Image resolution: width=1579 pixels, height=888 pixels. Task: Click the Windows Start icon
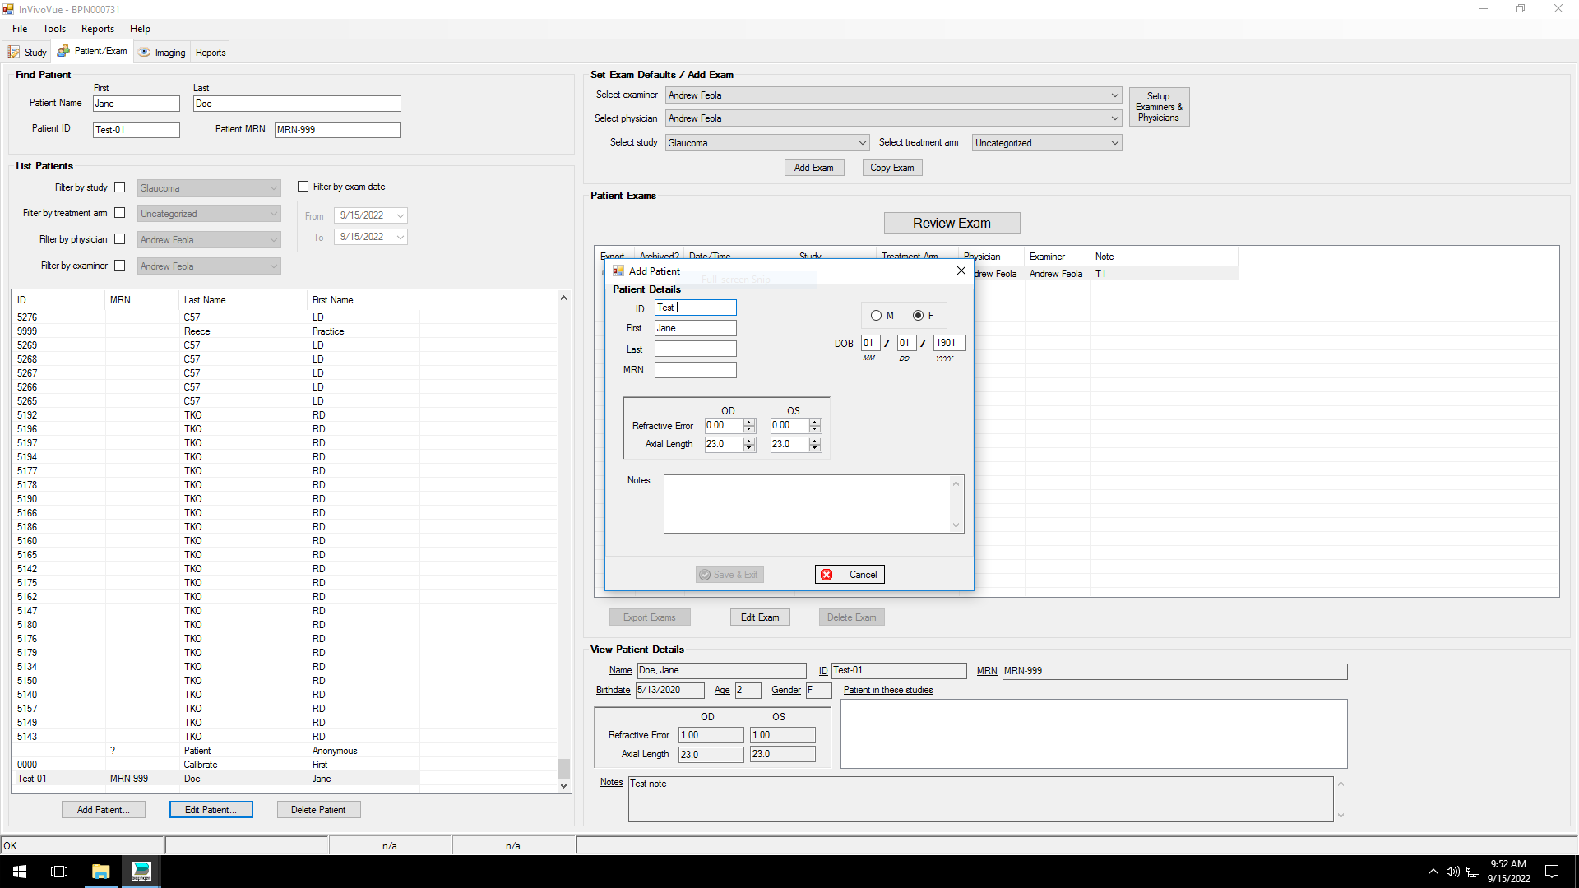(x=20, y=872)
